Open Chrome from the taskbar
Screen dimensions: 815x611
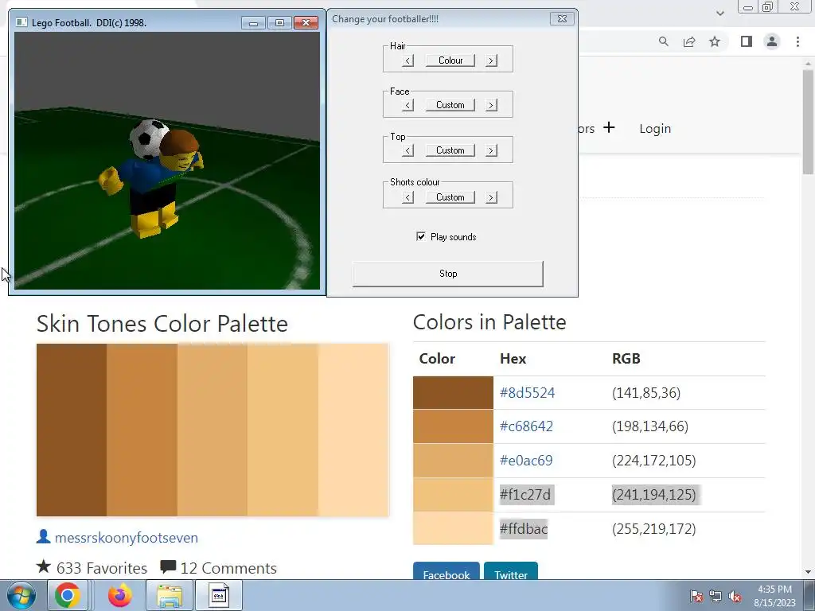pyautogui.click(x=68, y=595)
